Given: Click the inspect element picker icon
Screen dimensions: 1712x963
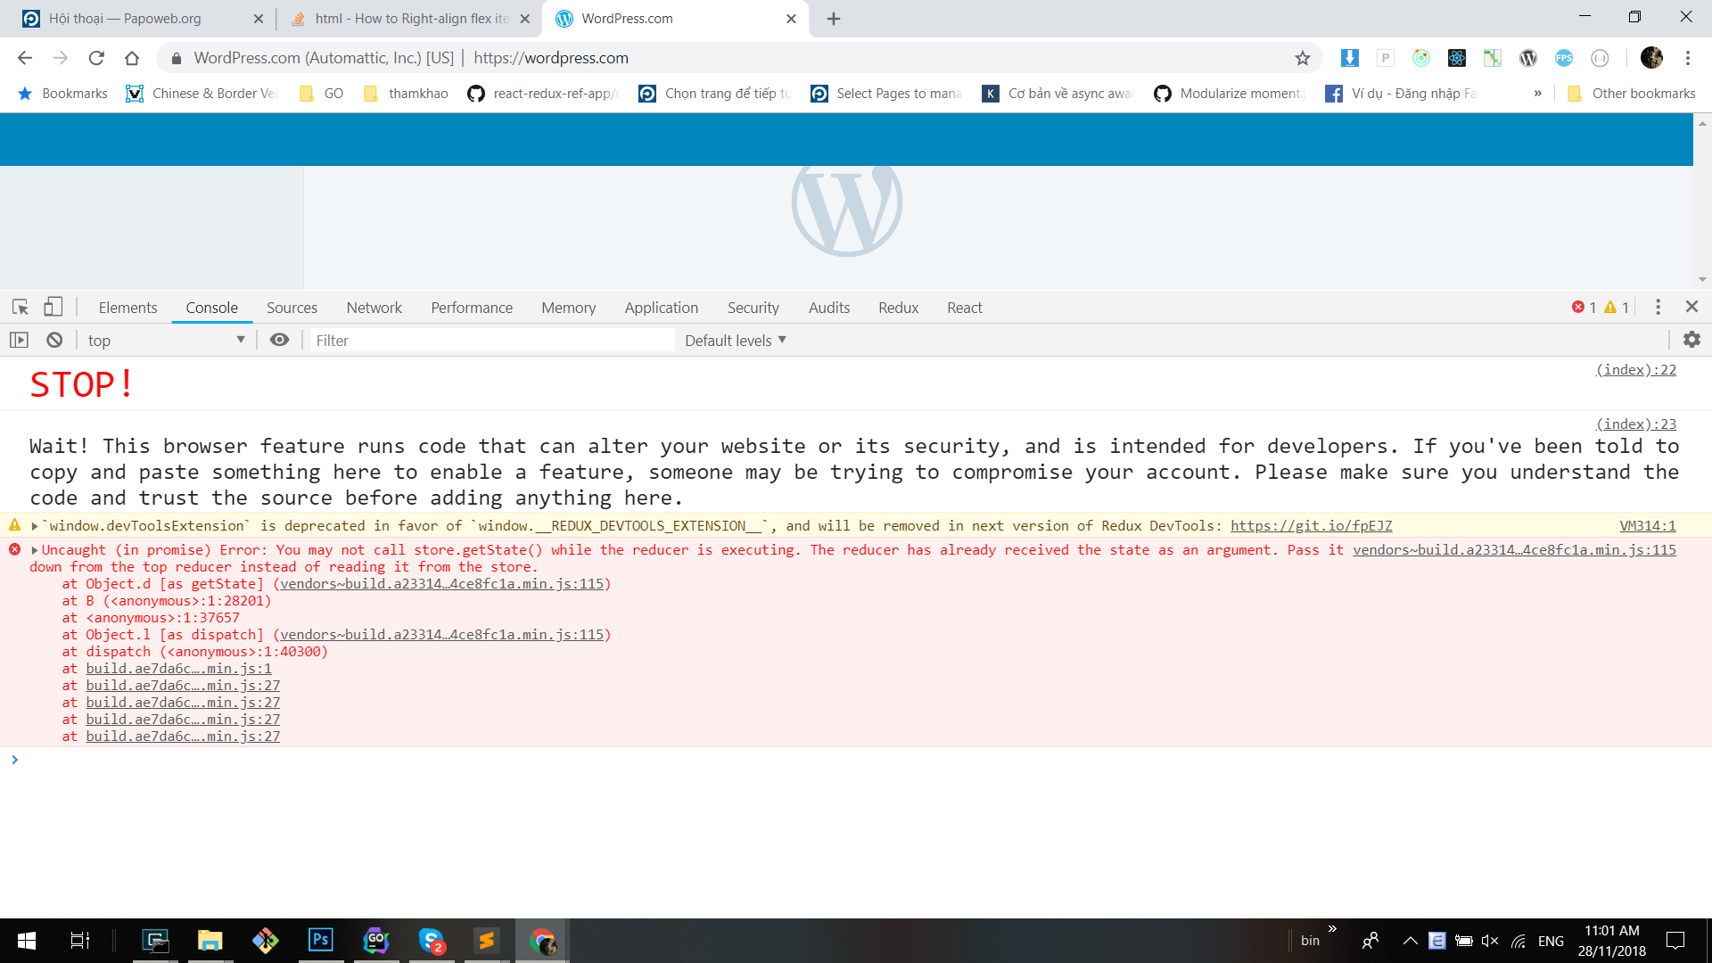Looking at the screenshot, I should pos(20,308).
